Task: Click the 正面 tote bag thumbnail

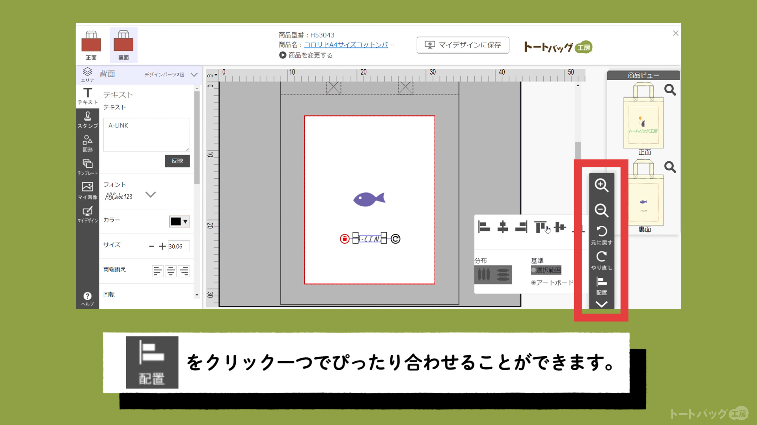Action: coord(643,116)
